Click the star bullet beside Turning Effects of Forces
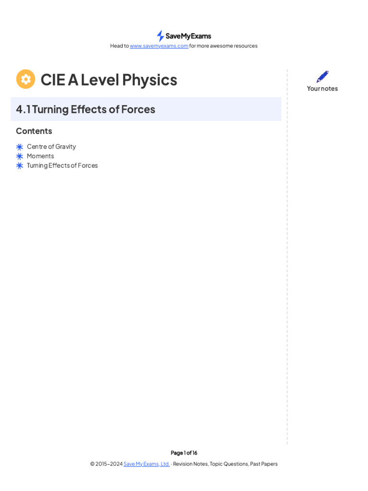The width and height of the screenshot is (368, 491). pyautogui.click(x=20, y=165)
